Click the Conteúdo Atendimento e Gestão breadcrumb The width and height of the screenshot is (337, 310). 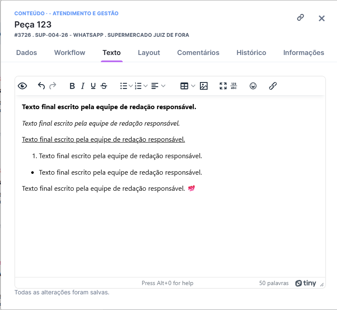tap(66, 14)
